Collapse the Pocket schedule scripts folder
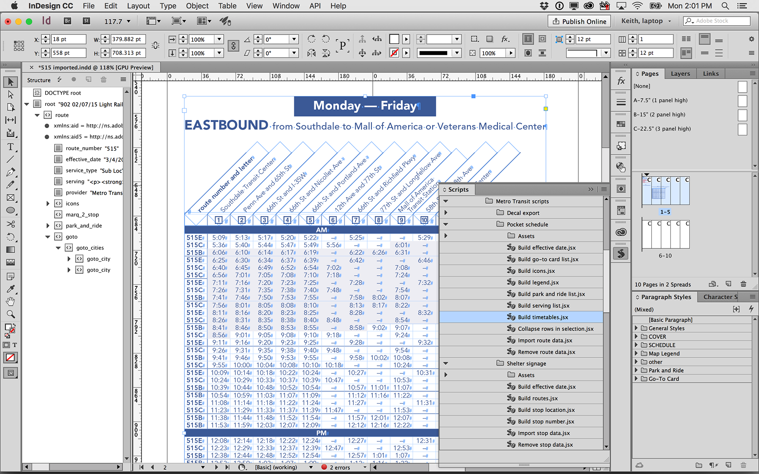759x474 pixels. (x=446, y=224)
